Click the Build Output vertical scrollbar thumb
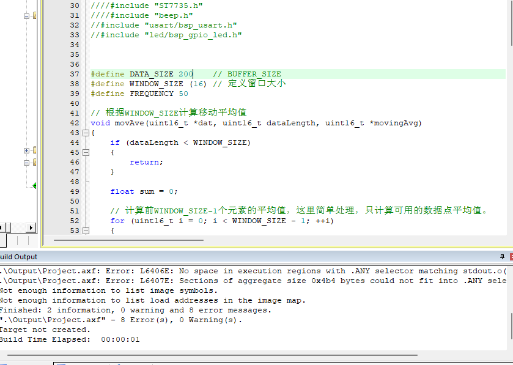 point(511,326)
